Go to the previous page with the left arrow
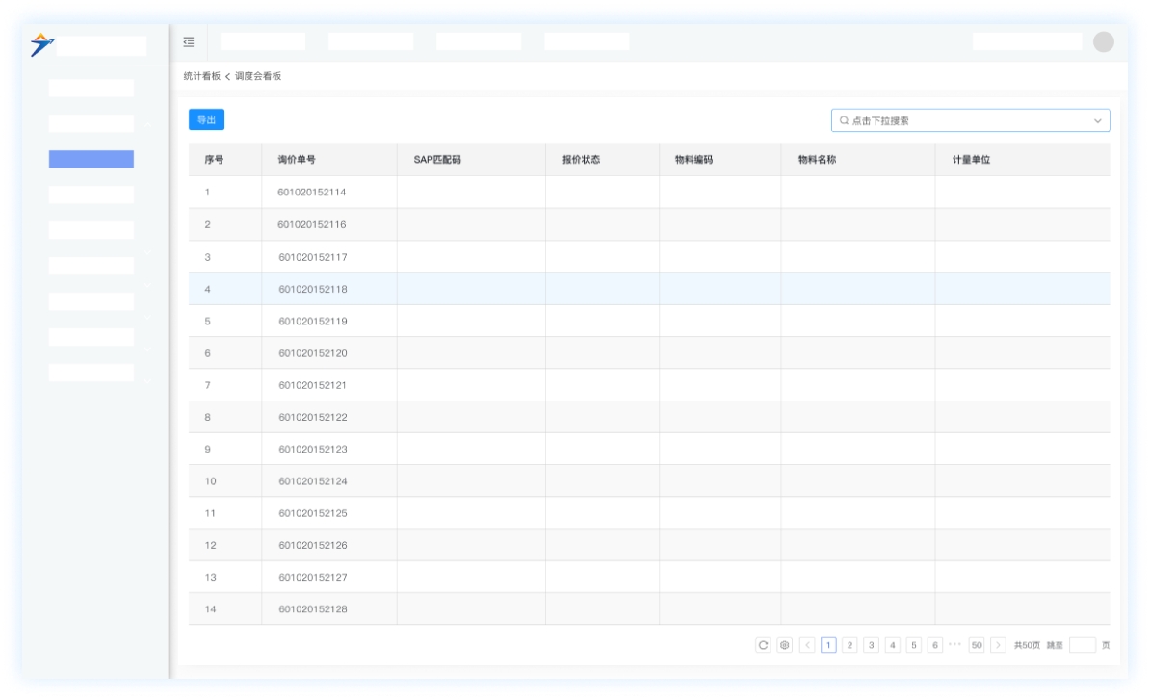 (807, 645)
